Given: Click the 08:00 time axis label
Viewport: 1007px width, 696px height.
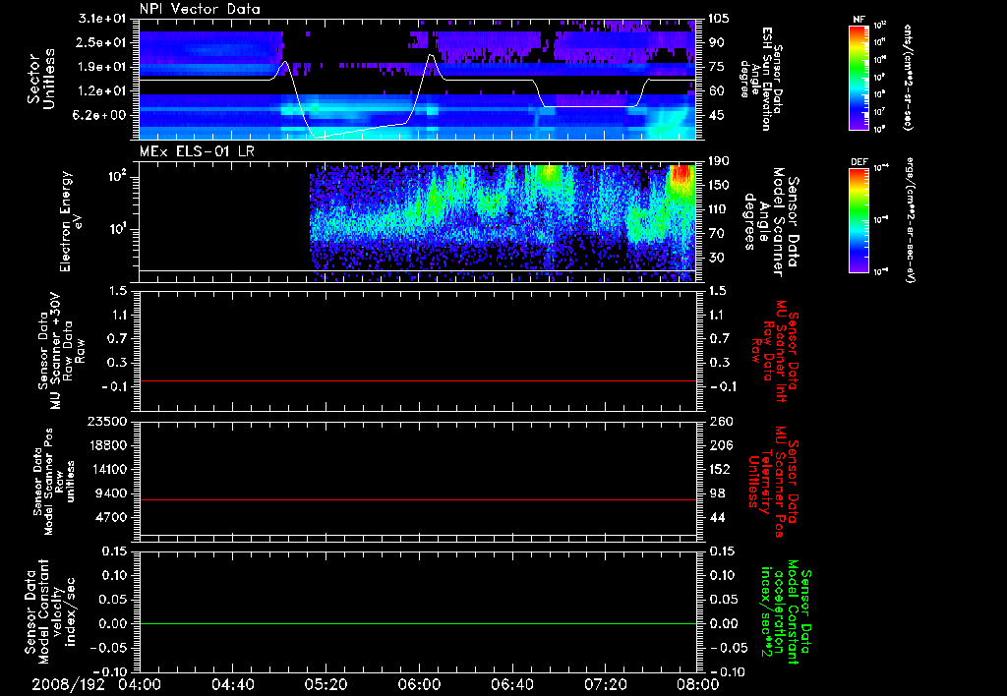Looking at the screenshot, I should pyautogui.click(x=698, y=684).
